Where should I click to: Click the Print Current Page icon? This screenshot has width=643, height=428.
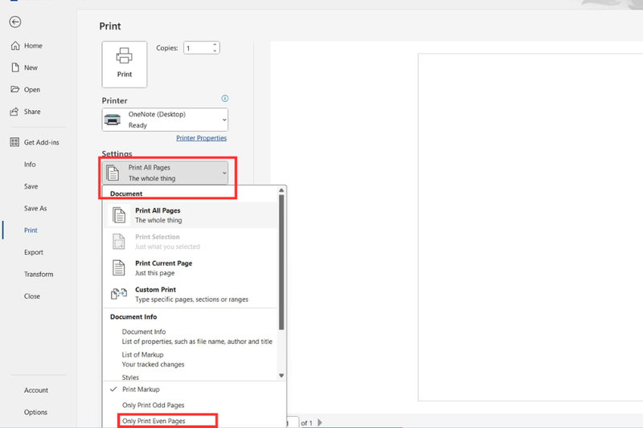[118, 268]
